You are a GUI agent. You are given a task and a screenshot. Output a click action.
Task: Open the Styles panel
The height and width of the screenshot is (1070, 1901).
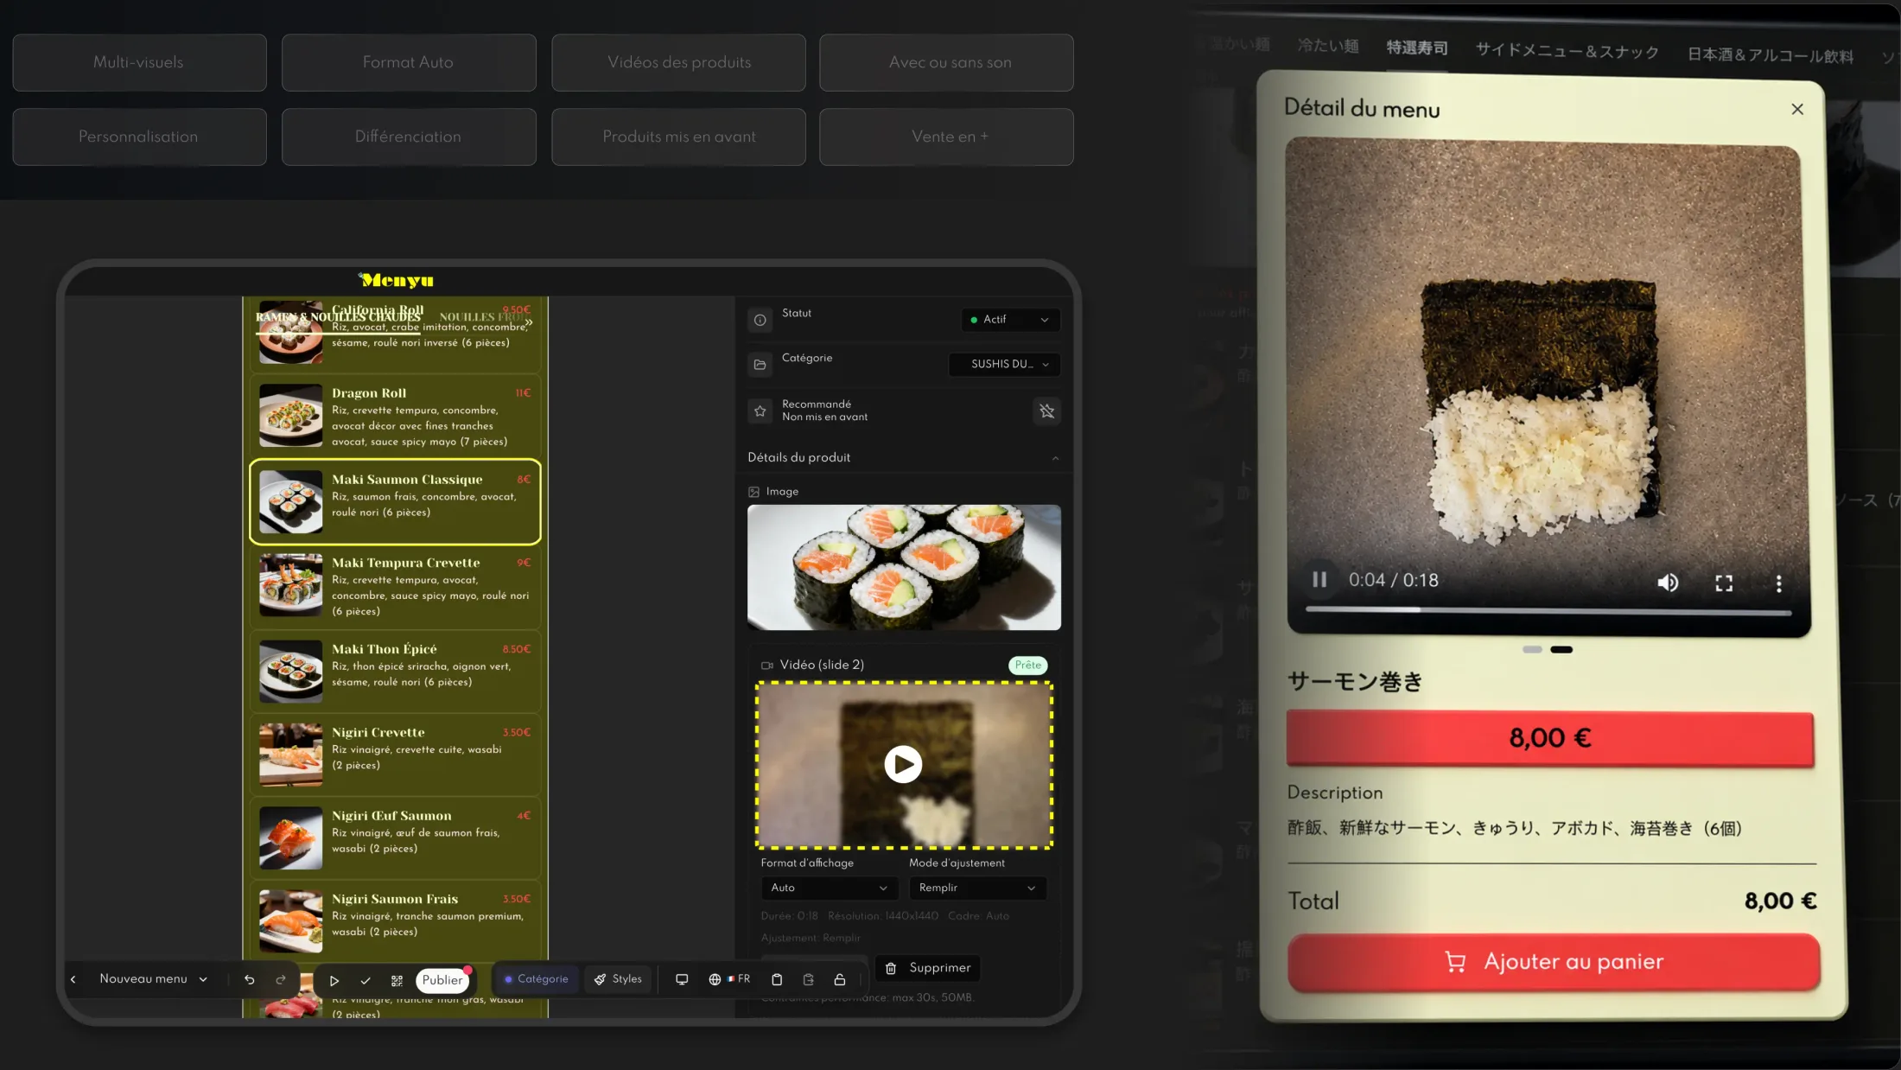(x=618, y=979)
